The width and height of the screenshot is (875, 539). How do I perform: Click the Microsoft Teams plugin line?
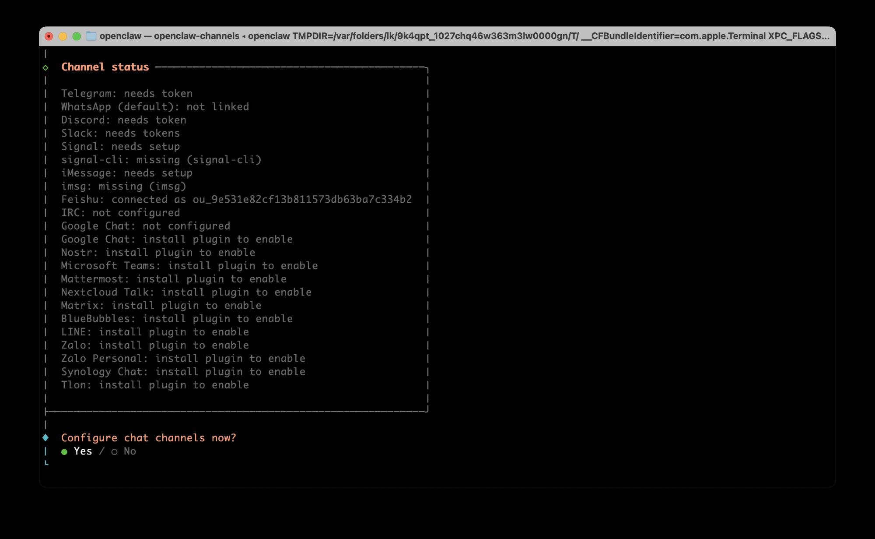click(189, 266)
